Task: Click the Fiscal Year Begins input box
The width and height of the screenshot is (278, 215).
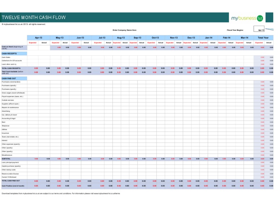Action: [x=259, y=29]
